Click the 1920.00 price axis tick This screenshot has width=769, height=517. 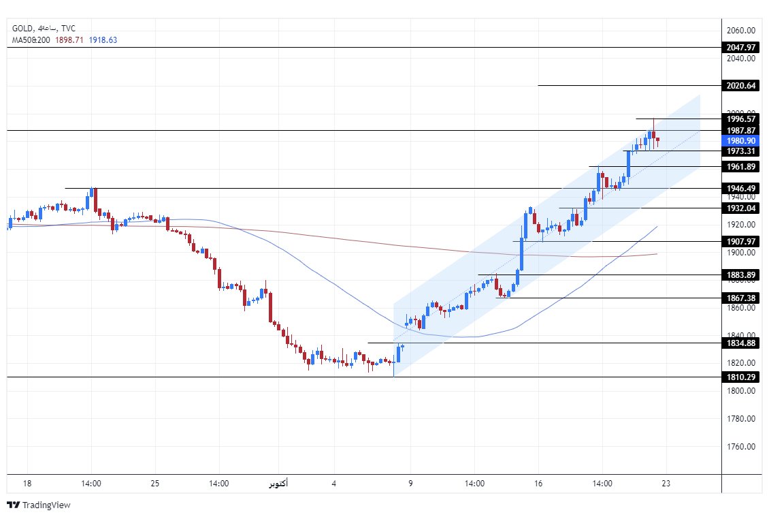pos(740,225)
